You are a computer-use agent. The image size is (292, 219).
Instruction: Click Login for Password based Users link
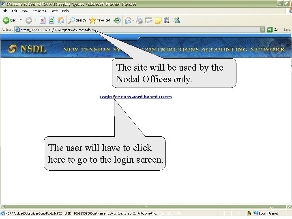[x=135, y=97]
